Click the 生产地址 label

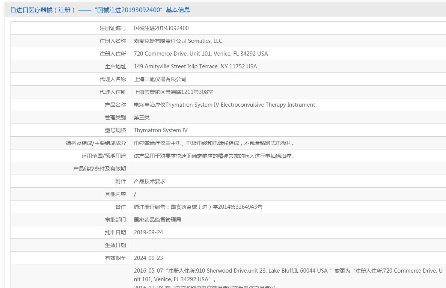(115, 66)
